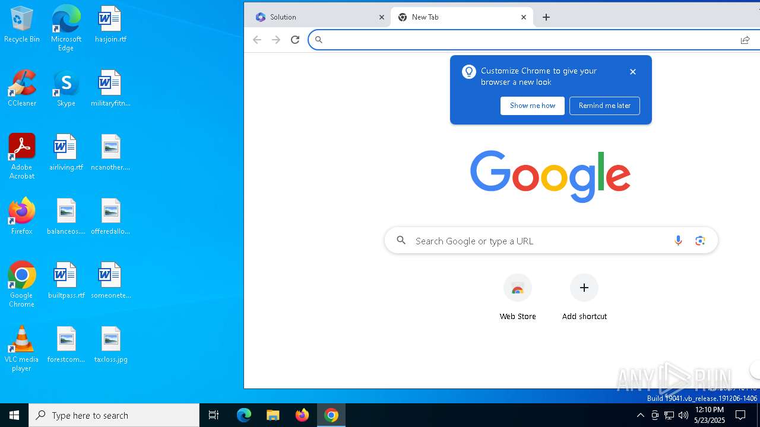The image size is (760, 427).
Task: Open VLC media player desktop shortcut
Action: tap(22, 349)
